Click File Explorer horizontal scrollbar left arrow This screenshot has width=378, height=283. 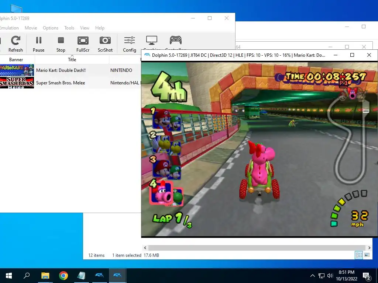pyautogui.click(x=145, y=248)
